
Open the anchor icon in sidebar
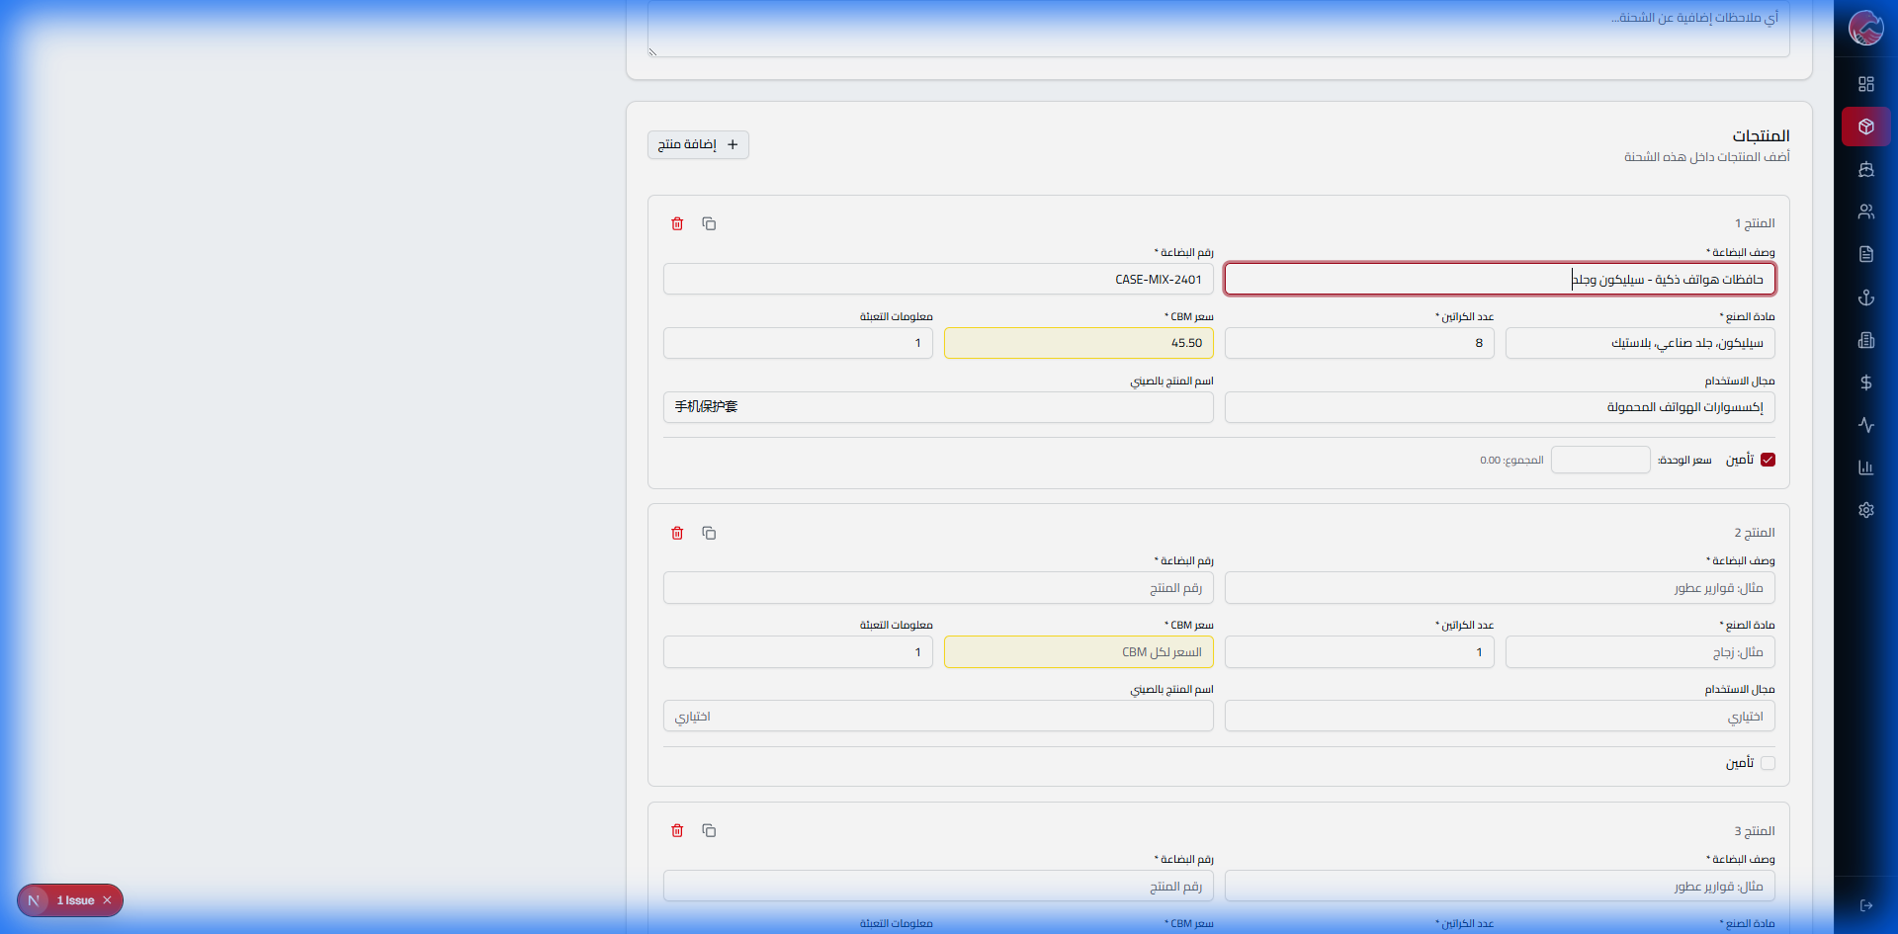[x=1865, y=297]
